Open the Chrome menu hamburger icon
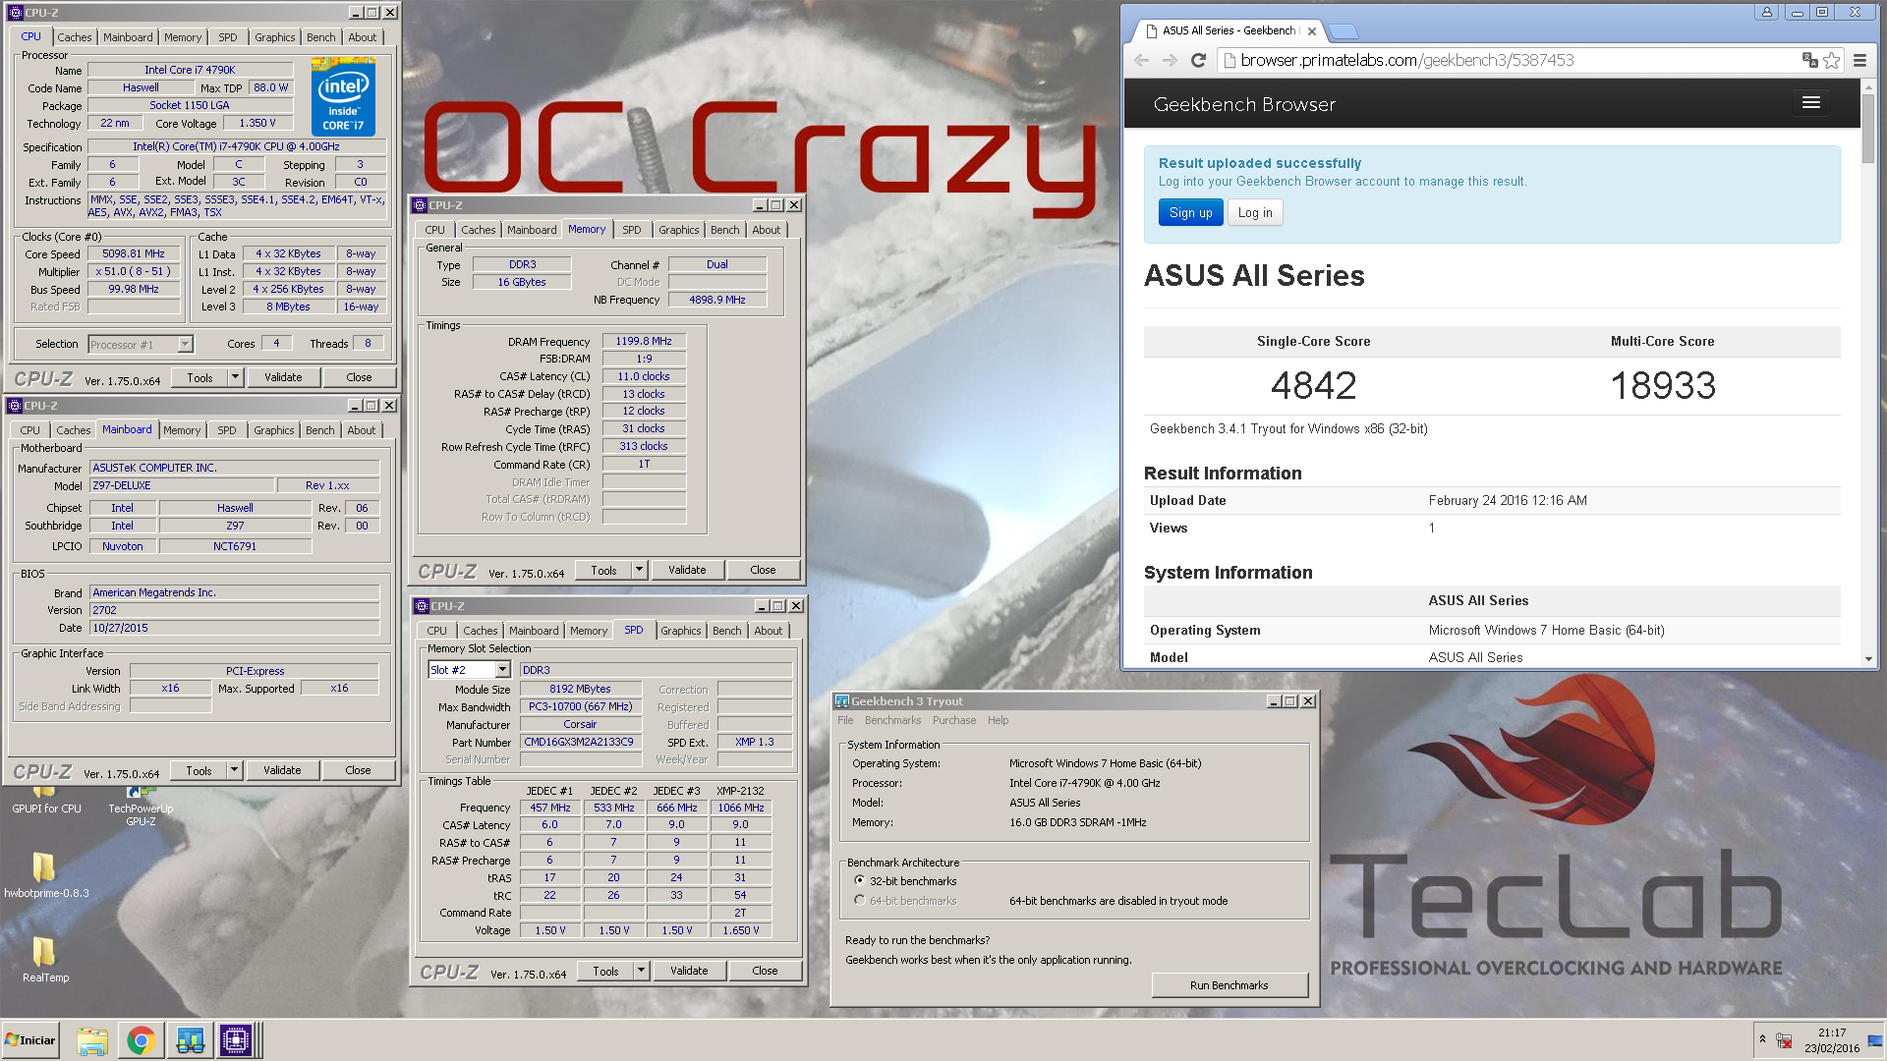Screen dimensions: 1887x1061 pos(1859,60)
